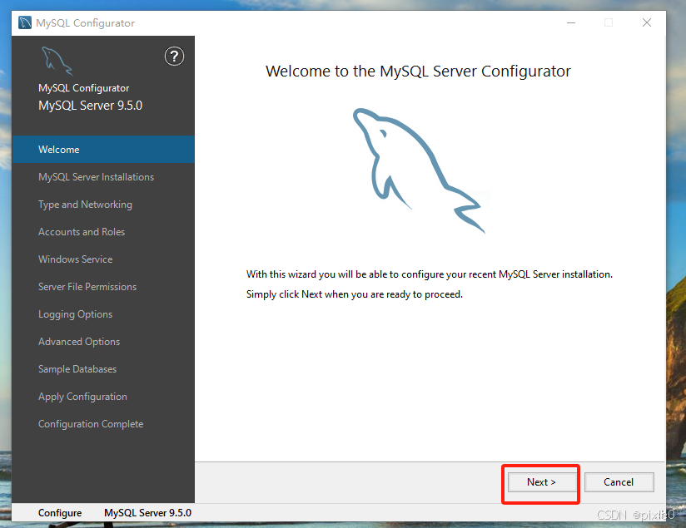Minimize the MySQL Configurator window

(571, 22)
